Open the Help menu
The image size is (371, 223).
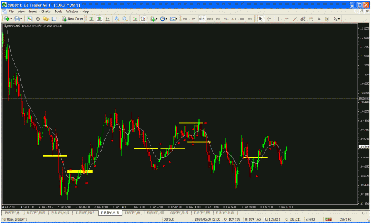[x=85, y=11]
